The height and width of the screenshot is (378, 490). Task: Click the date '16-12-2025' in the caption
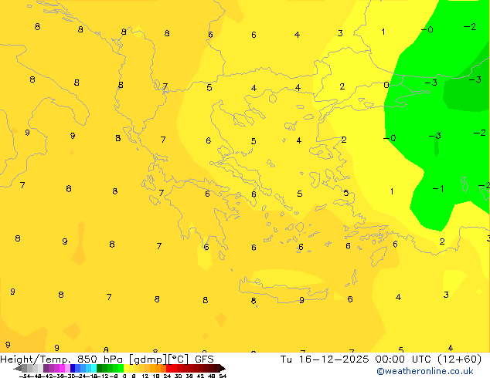tap(333, 359)
